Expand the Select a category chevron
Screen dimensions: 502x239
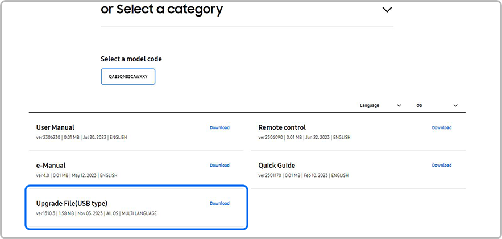pyautogui.click(x=387, y=10)
